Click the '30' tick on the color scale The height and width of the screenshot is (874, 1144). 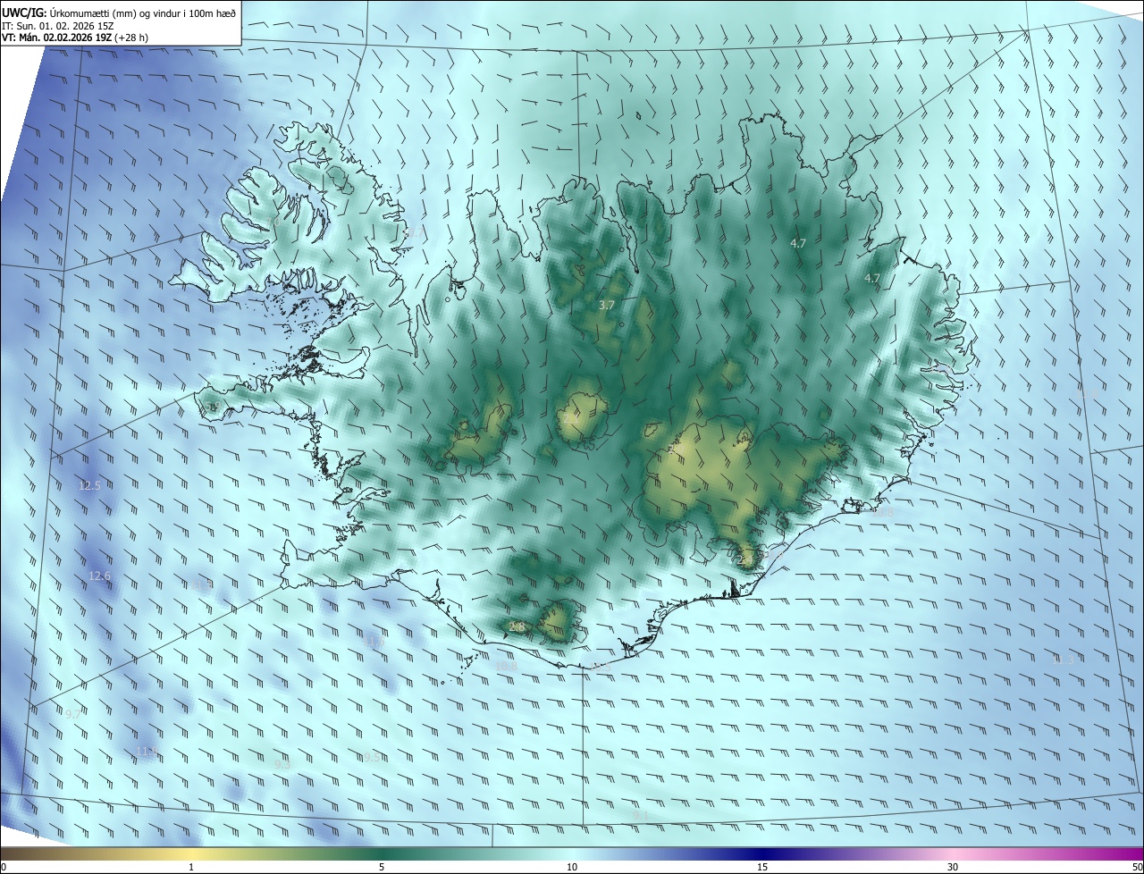[953, 867]
